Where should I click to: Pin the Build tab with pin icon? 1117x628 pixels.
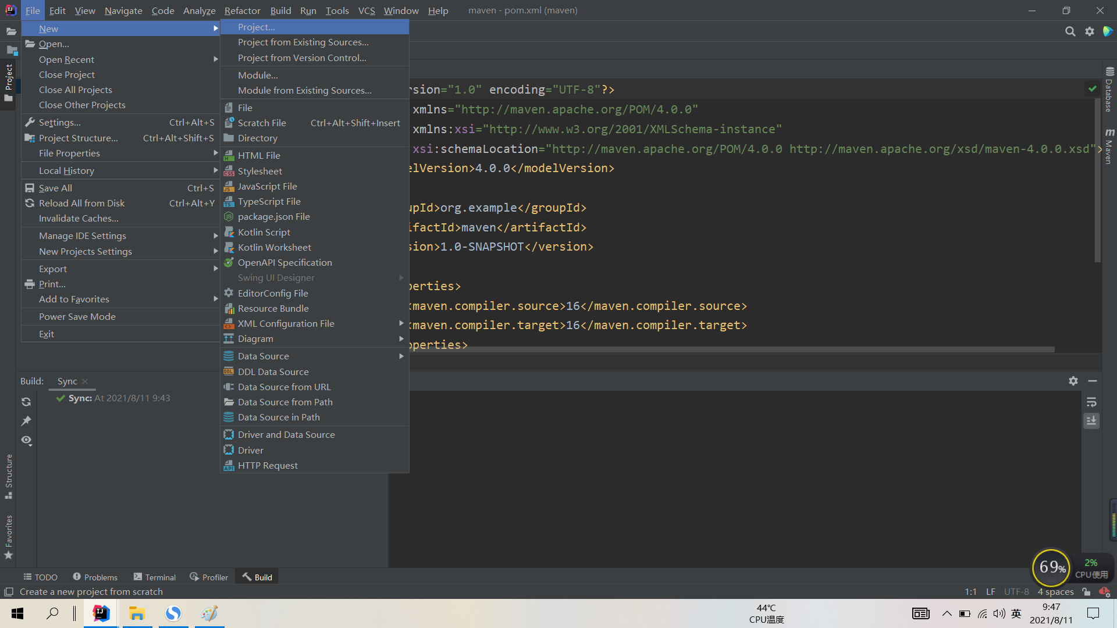pyautogui.click(x=26, y=421)
